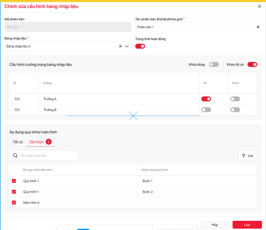Viewport: 266px width, 230px height.
Task: Turn off Ẩn for Trường A
Action: [x=206, y=99]
